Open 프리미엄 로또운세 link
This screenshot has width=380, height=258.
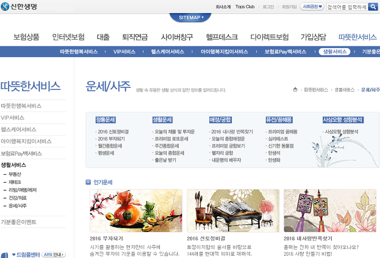pyautogui.click(x=171, y=139)
